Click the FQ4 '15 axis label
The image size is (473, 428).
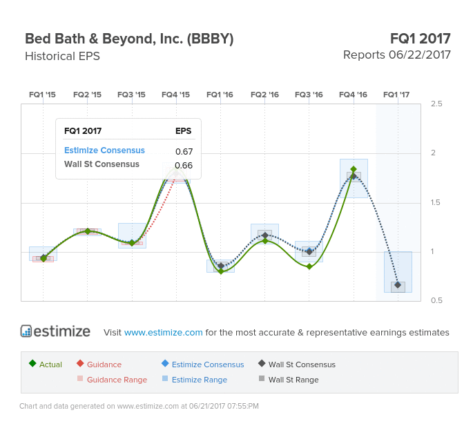pyautogui.click(x=175, y=95)
